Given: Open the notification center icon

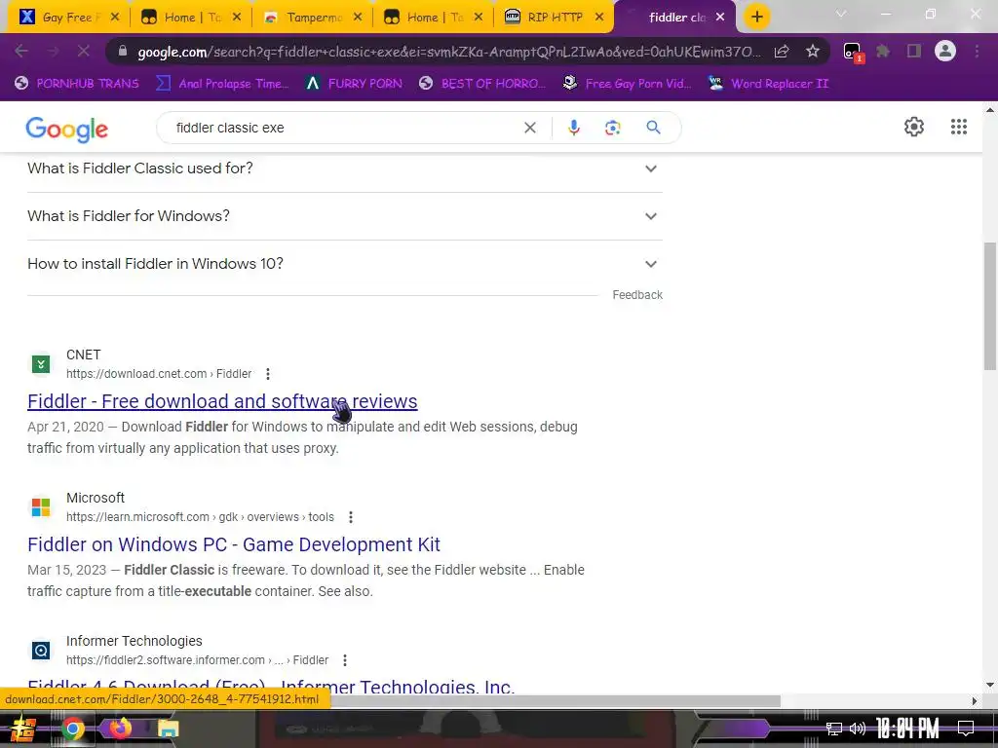Looking at the screenshot, I should click(x=966, y=729).
